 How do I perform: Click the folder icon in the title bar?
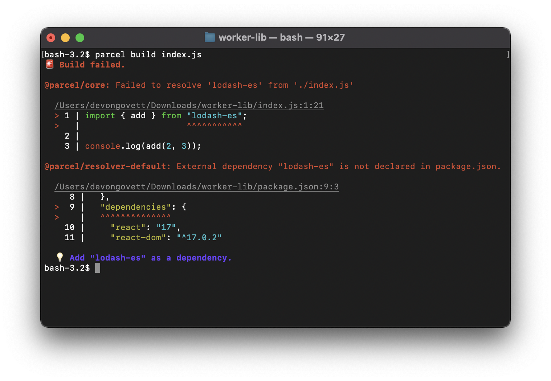210,37
